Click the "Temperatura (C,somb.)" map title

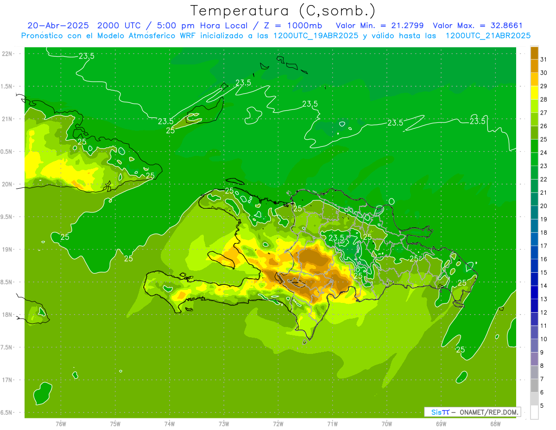[x=282, y=11]
